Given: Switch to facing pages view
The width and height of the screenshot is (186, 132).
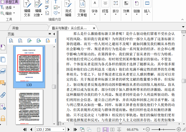Looking at the screenshot, I should [112, 130].
